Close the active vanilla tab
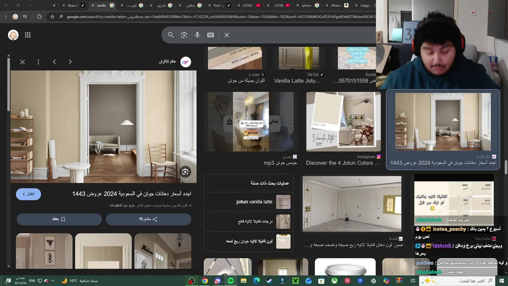 (93, 5)
